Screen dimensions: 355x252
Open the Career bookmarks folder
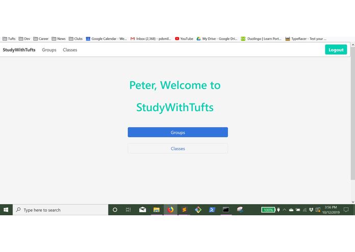pyautogui.click(x=41, y=39)
